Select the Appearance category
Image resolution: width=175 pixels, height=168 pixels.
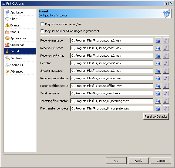(x=20, y=38)
